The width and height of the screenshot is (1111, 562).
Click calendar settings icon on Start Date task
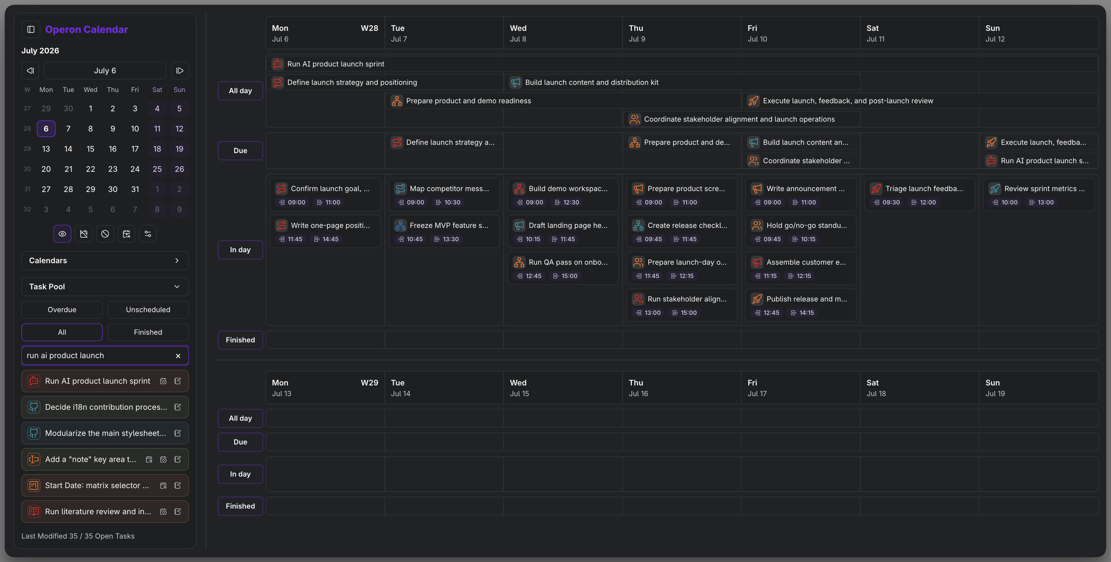(x=164, y=485)
